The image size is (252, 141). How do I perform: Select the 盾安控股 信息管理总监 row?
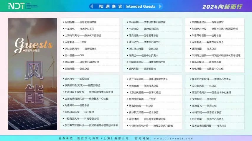pos(152,35)
